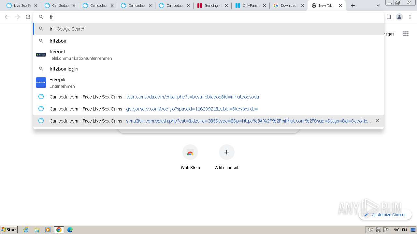
Task: Select the New Tab tab
Action: tap(326, 6)
